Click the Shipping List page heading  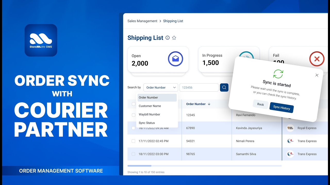point(145,38)
